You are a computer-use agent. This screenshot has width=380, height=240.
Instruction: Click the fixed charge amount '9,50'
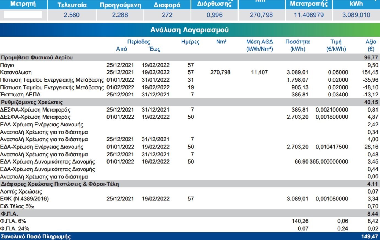click(373, 65)
